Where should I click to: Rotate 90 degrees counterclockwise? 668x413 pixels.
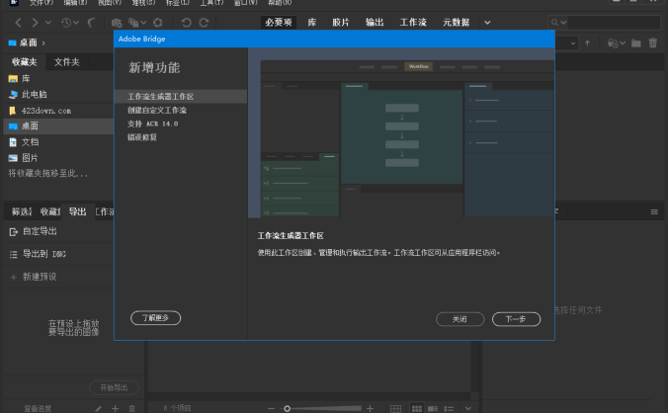click(186, 23)
